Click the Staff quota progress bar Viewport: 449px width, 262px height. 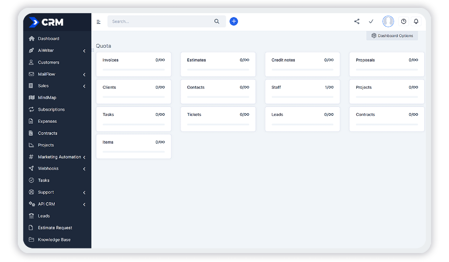point(302,97)
